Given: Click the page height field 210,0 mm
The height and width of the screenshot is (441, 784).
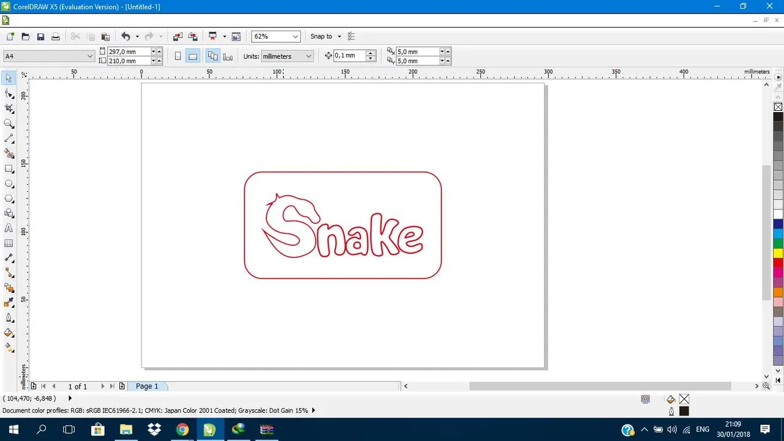Looking at the screenshot, I should (x=129, y=61).
